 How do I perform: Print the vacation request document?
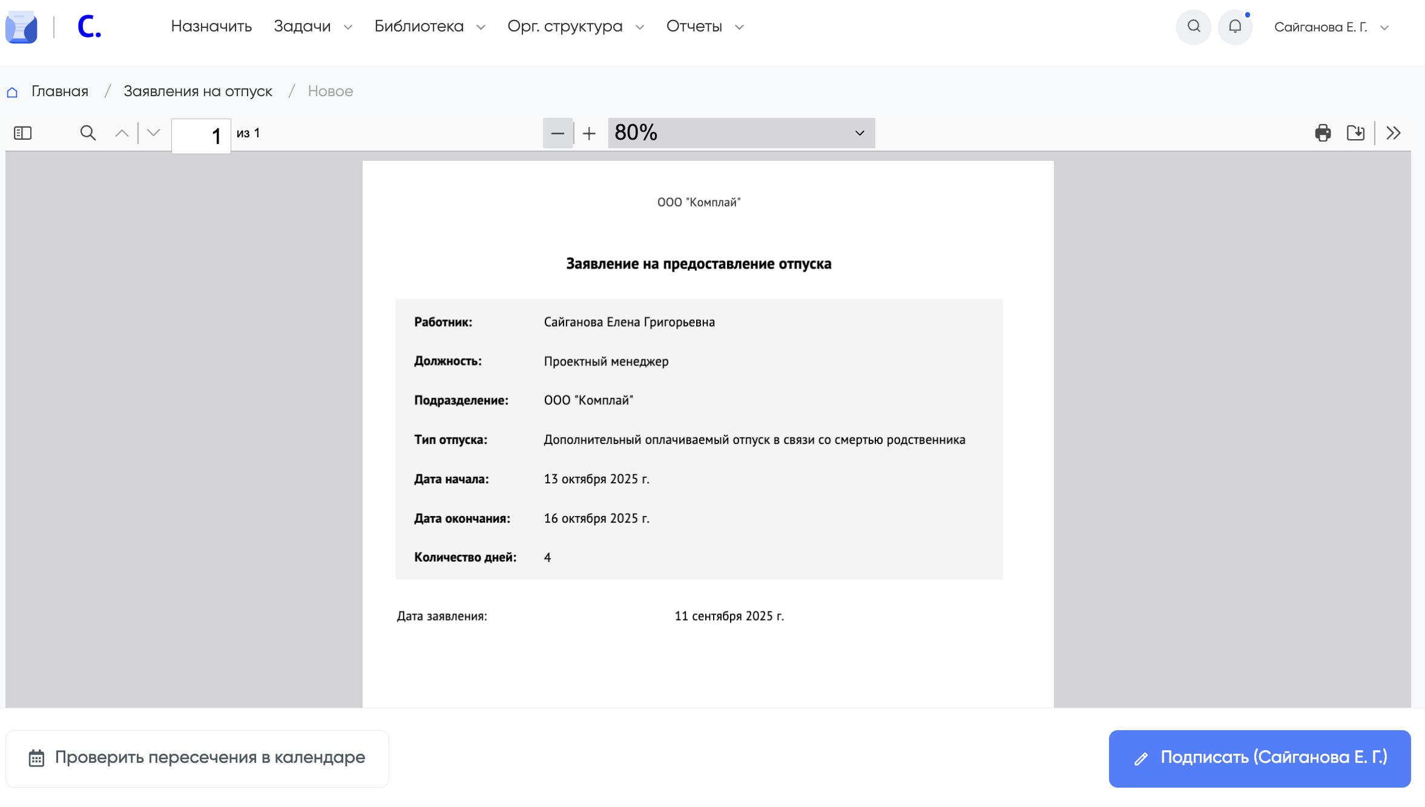point(1323,133)
